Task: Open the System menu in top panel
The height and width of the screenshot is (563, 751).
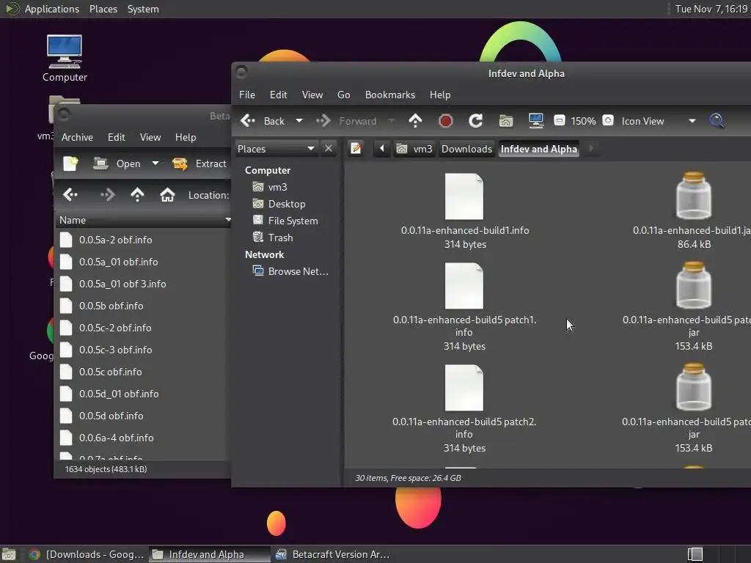Action: (x=143, y=9)
